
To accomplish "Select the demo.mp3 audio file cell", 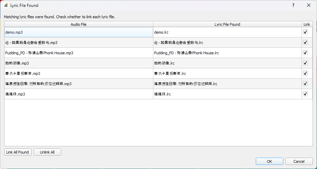I will 78,32.
